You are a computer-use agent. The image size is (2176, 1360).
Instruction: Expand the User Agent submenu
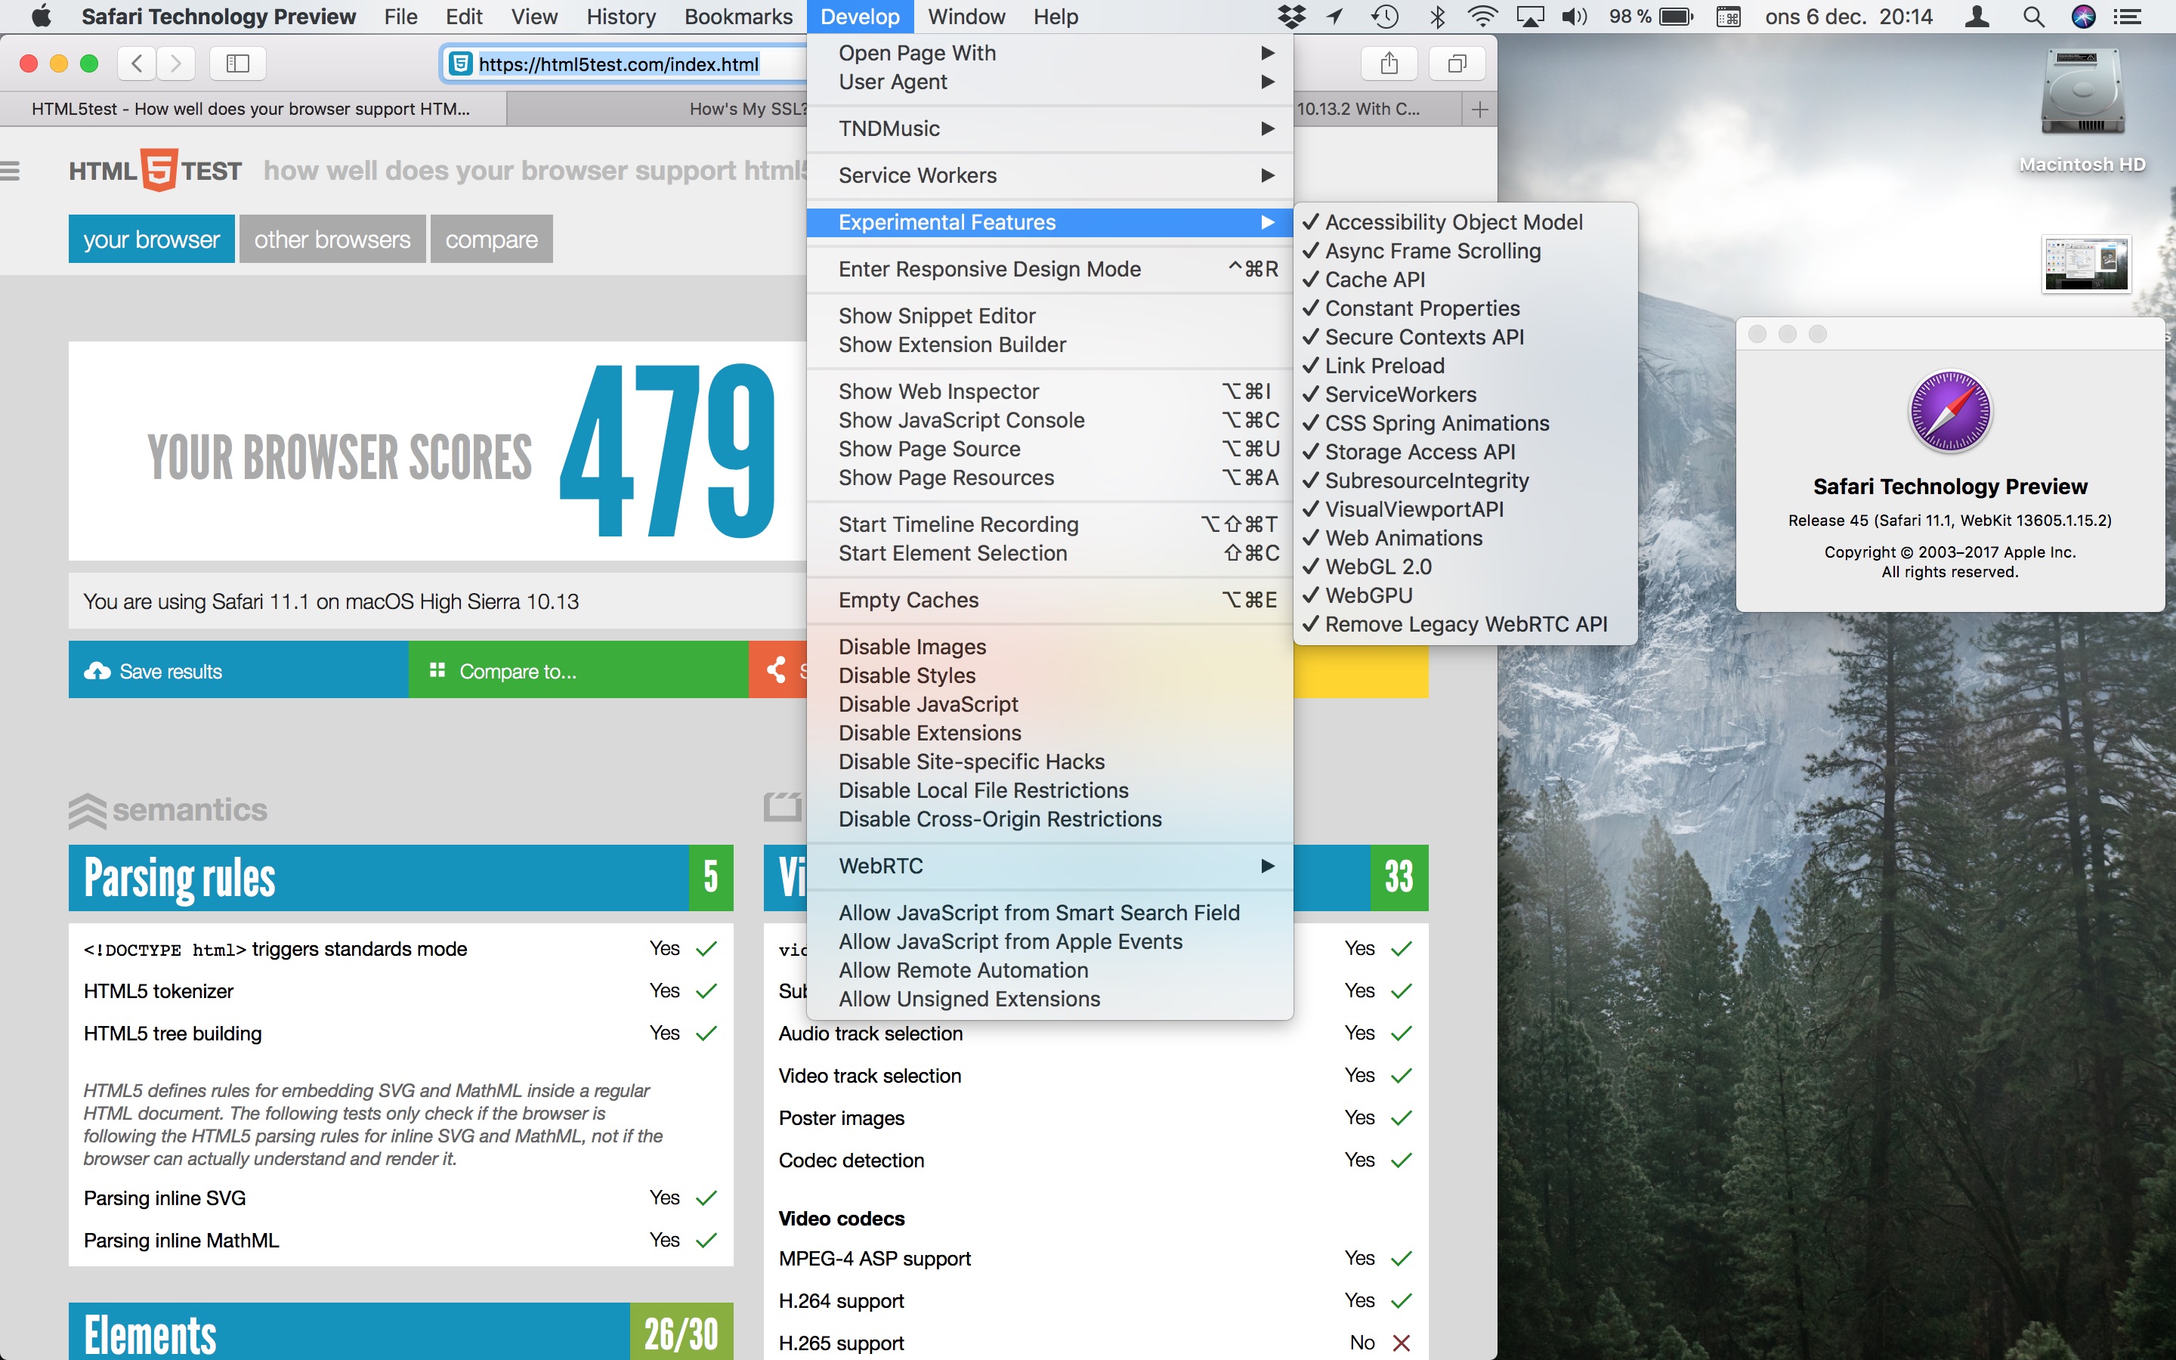(x=1049, y=82)
